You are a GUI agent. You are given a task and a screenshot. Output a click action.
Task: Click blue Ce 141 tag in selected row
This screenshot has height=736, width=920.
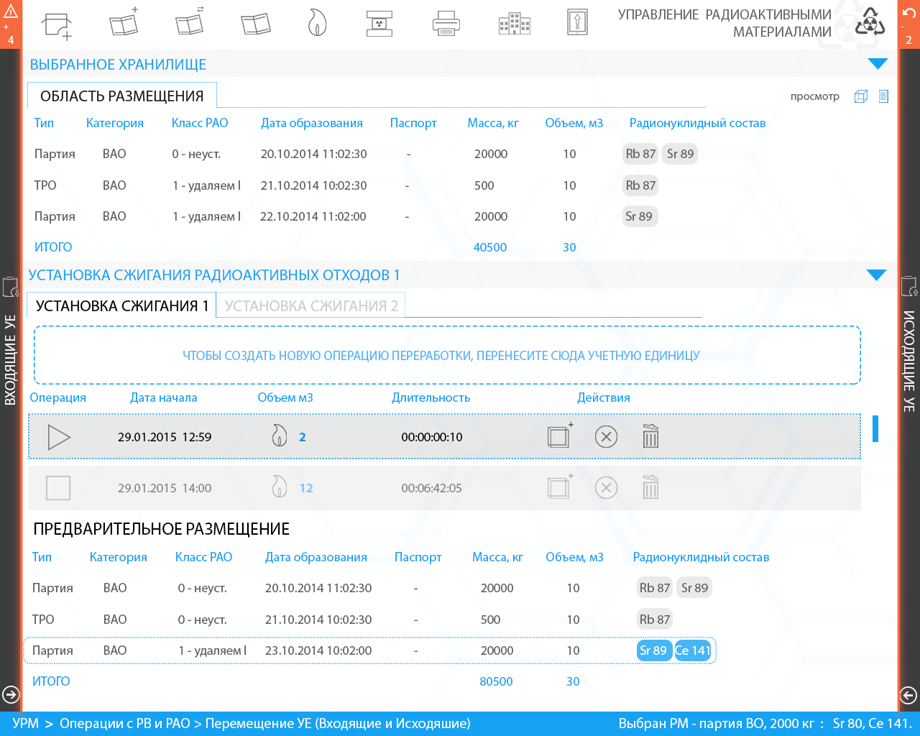693,650
